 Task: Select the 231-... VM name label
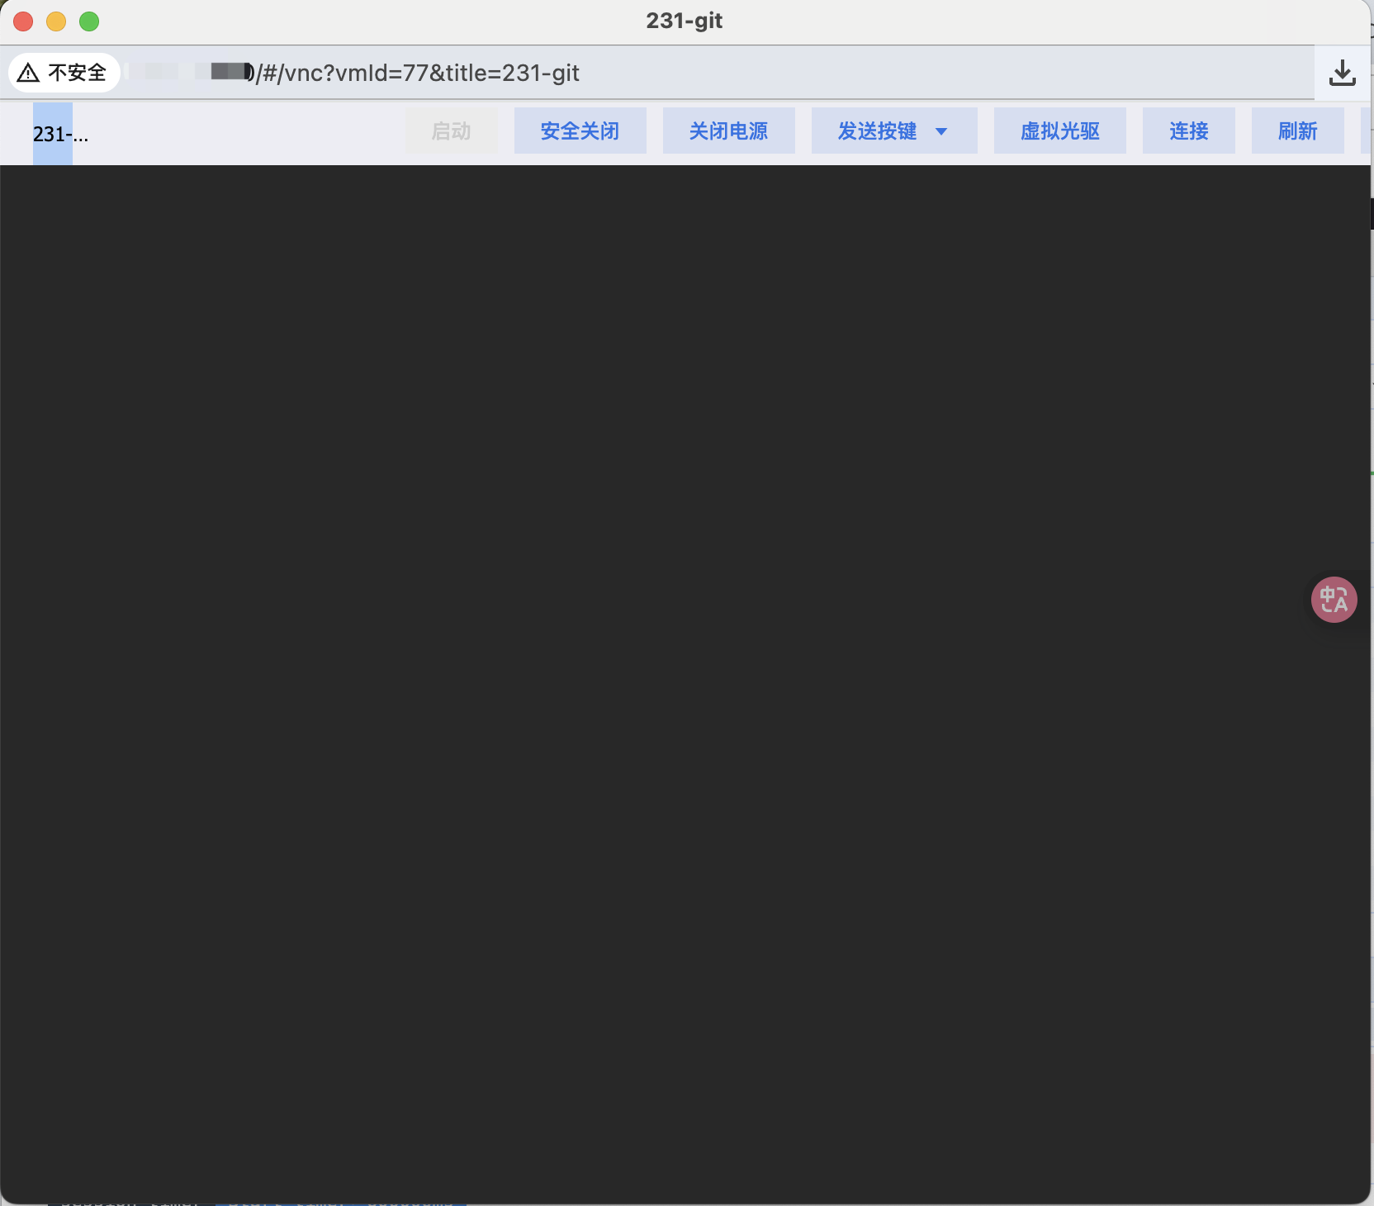click(59, 134)
